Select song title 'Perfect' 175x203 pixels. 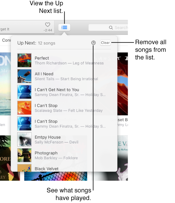point(42,58)
